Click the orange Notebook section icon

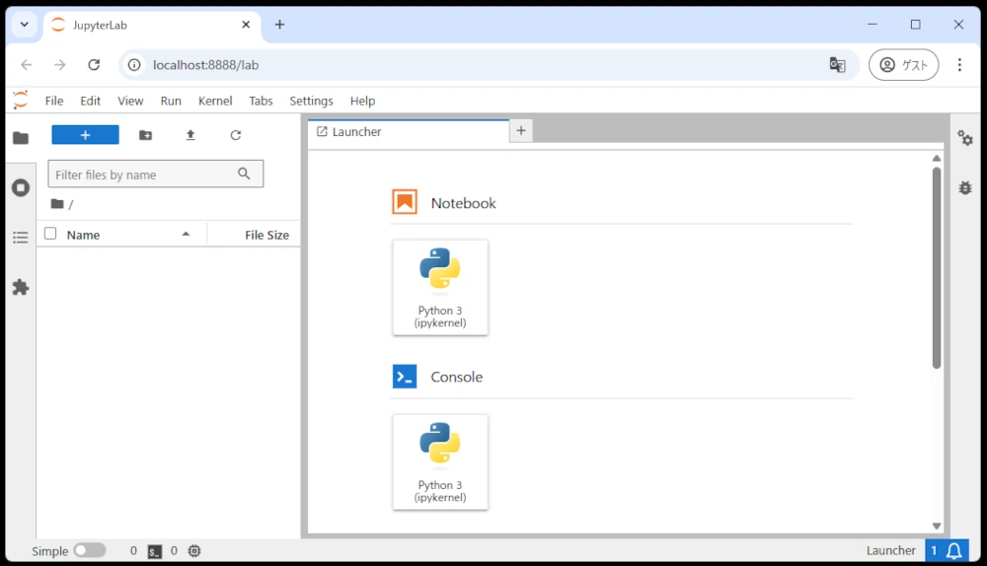[x=404, y=202]
